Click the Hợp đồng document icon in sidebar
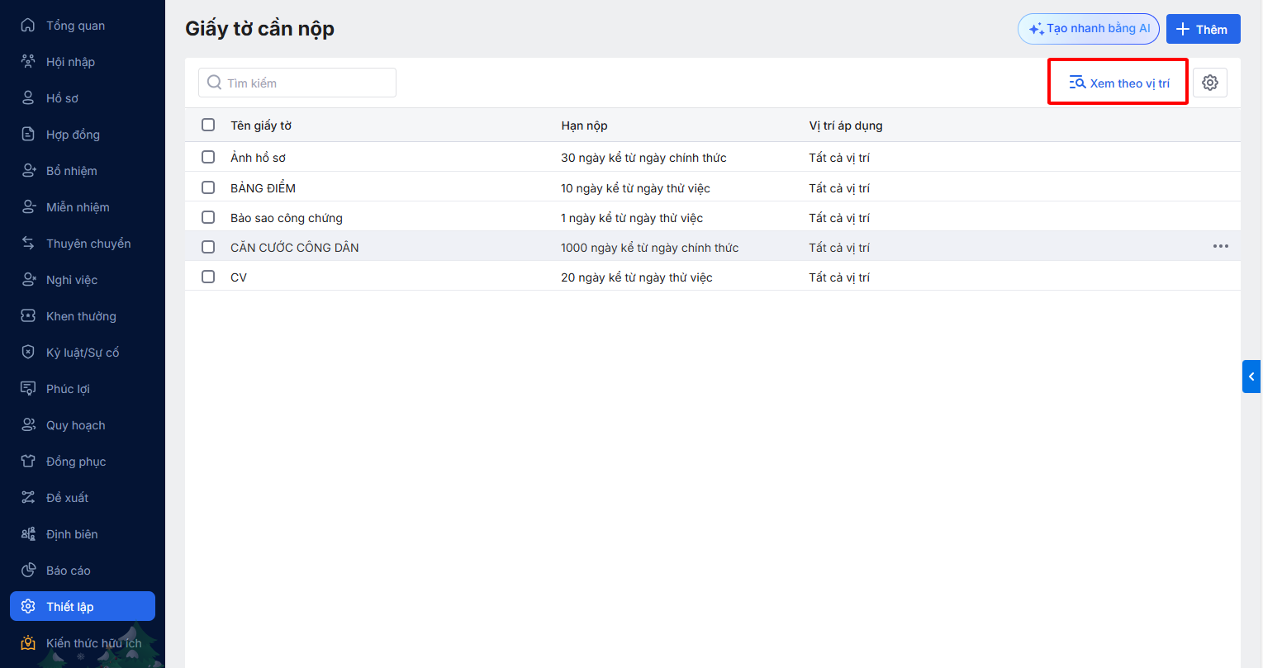 [28, 135]
